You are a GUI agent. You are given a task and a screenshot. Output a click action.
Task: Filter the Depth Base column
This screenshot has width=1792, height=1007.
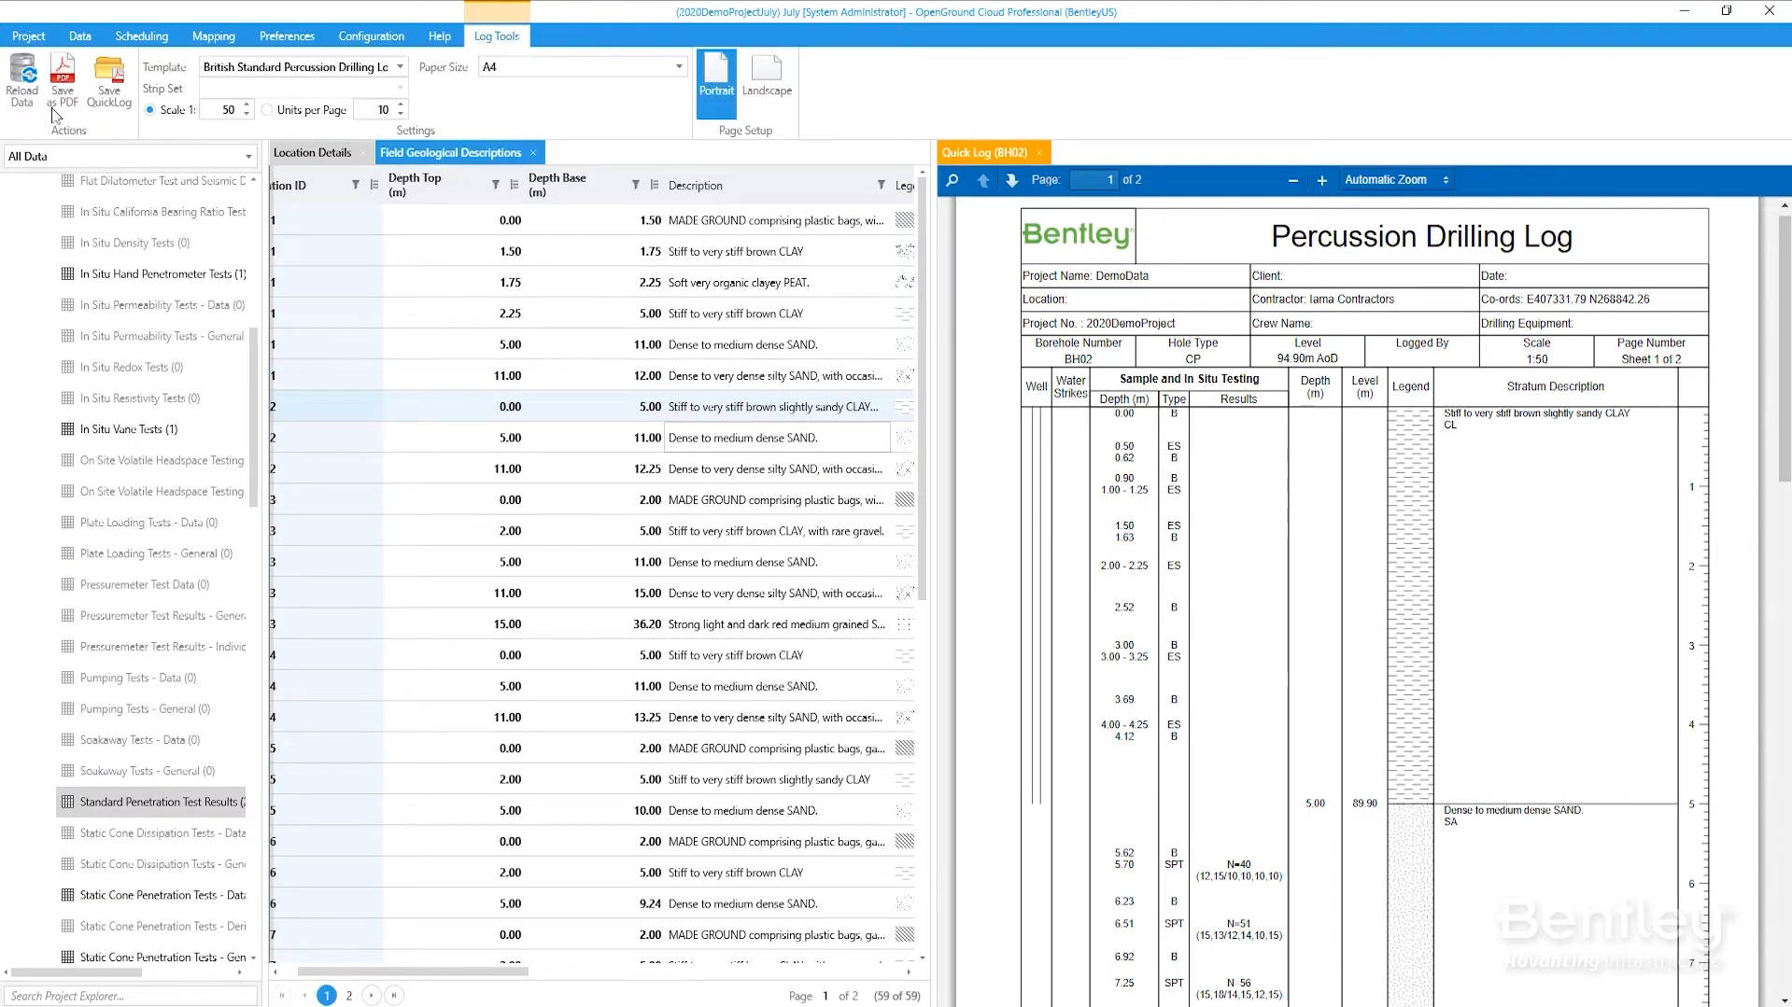pyautogui.click(x=636, y=185)
